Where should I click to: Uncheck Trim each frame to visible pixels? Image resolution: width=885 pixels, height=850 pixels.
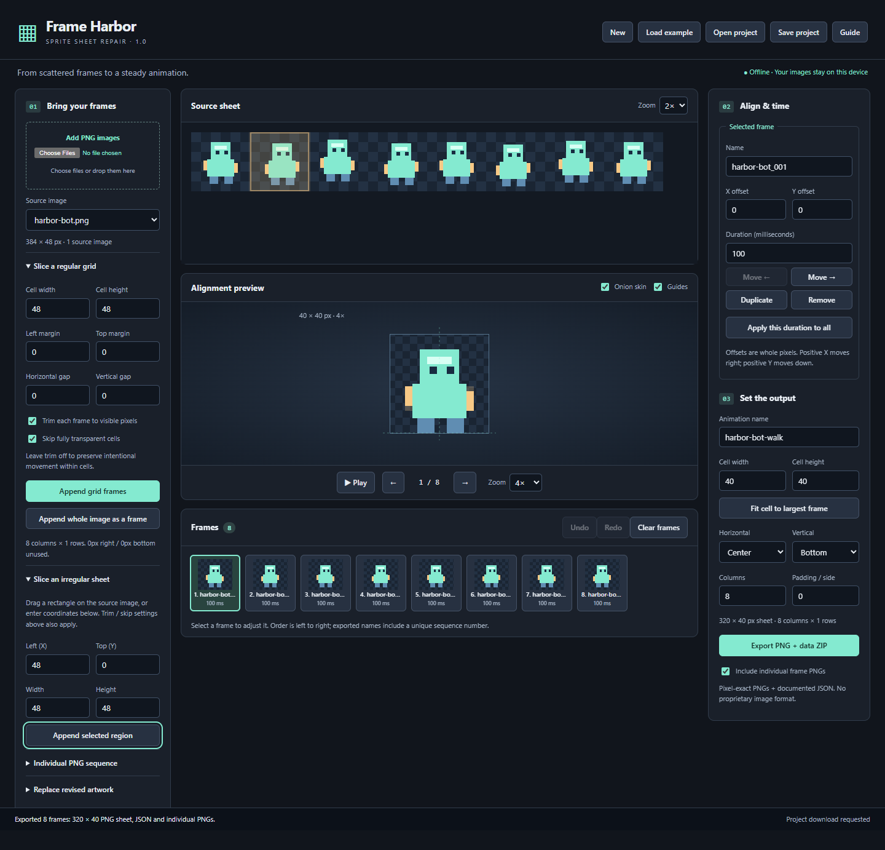[33, 421]
